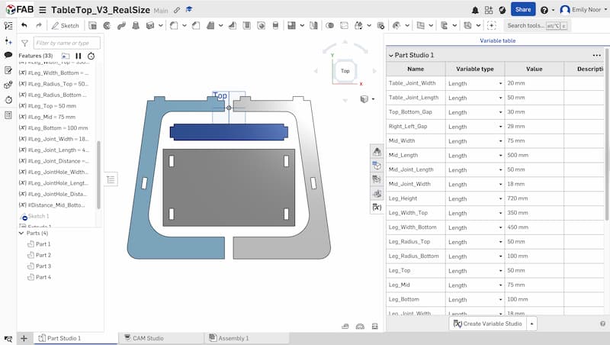Collapse the Part Studio 1 variable section
The height and width of the screenshot is (345, 610).
(x=390, y=56)
